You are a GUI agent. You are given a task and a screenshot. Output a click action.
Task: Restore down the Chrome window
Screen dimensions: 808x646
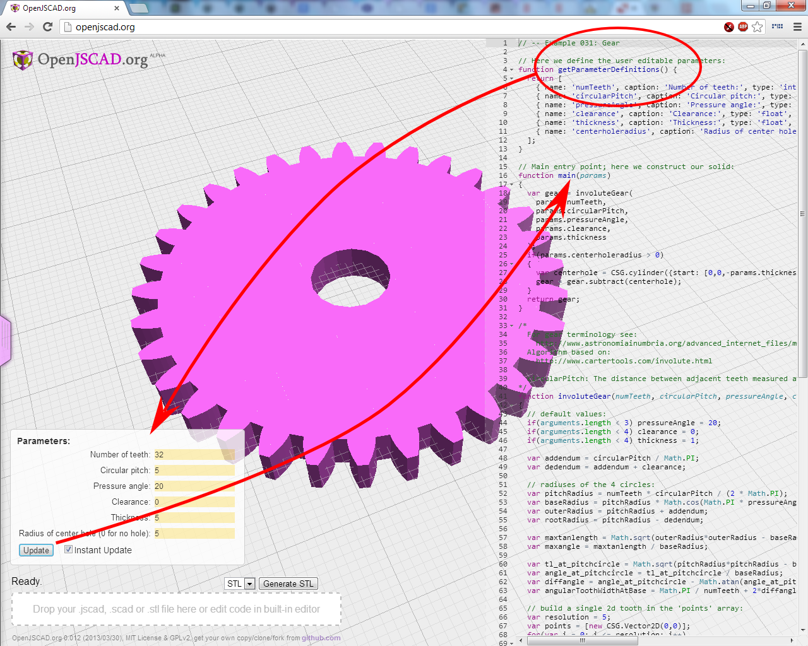click(766, 6)
